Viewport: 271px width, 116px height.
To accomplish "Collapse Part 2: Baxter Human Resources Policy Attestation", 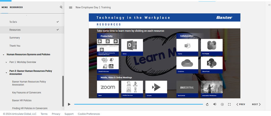I will click(x=6, y=73).
